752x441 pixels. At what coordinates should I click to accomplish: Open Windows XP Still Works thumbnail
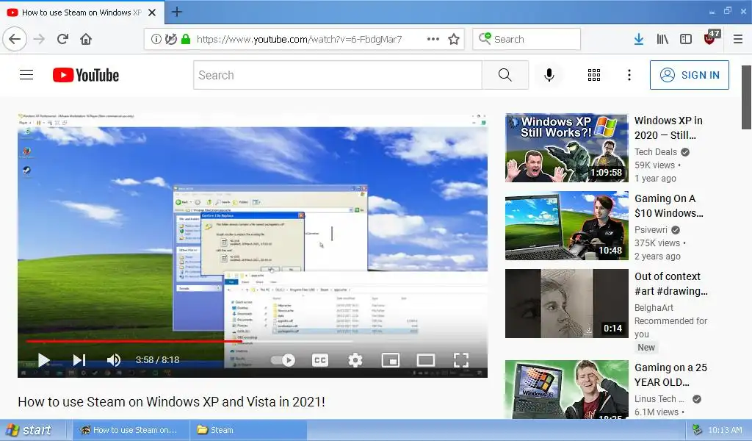566,148
